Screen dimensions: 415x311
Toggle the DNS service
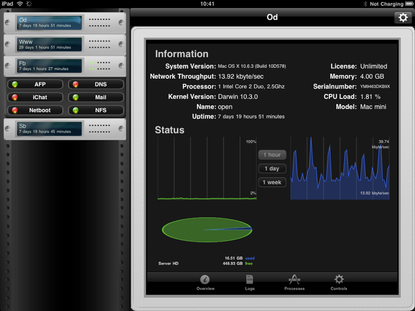96,84
